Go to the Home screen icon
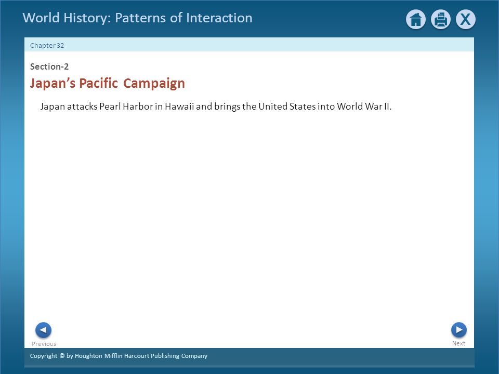 416,19
